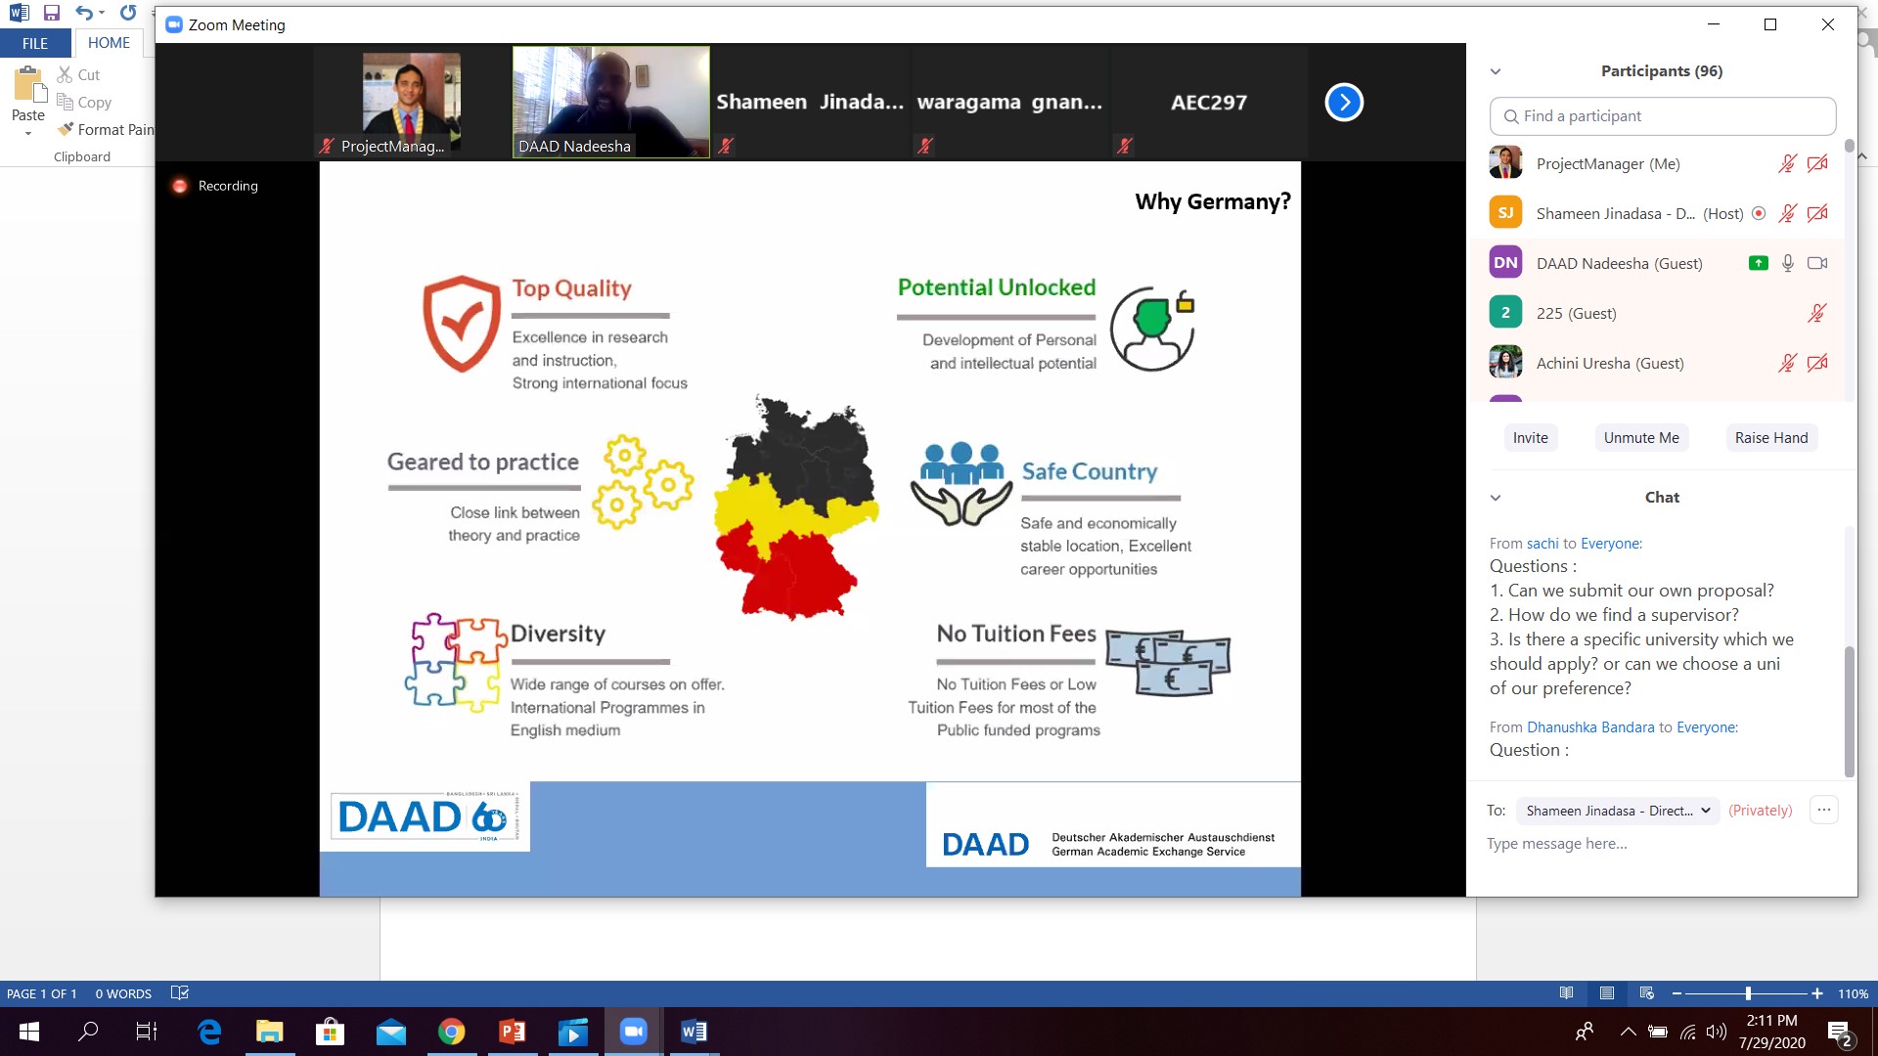Save the Word document from the quick access toolbar
1878x1056 pixels.
52,13
